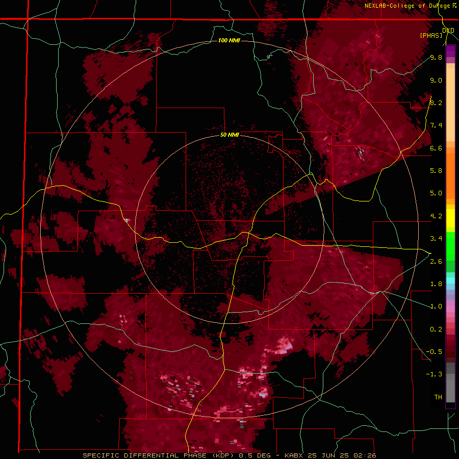Viewport: 459px width, 459px height.
Task: Click the -0.5 scale value label
Action: click(x=434, y=352)
